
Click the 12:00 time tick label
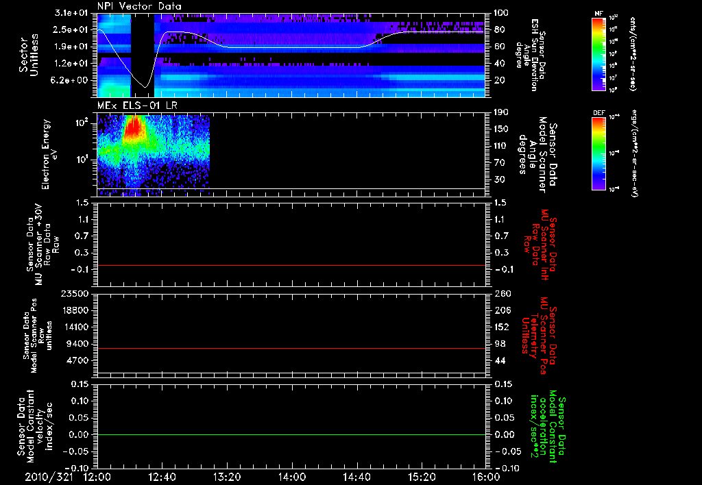click(x=97, y=477)
